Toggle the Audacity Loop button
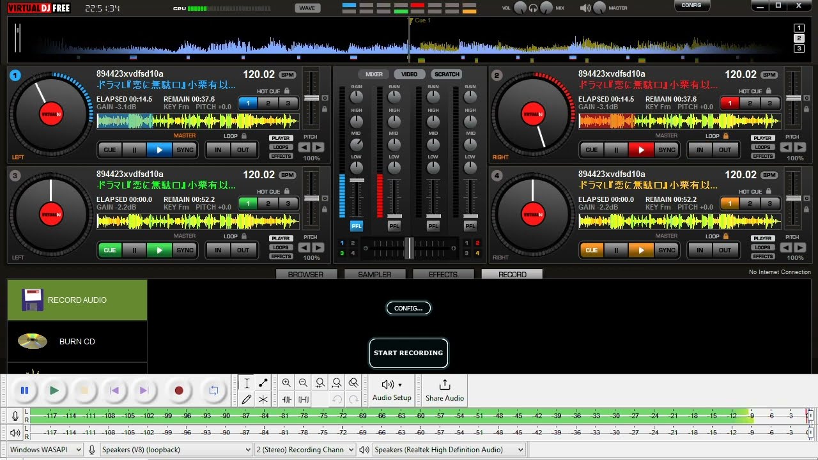 pos(213,390)
